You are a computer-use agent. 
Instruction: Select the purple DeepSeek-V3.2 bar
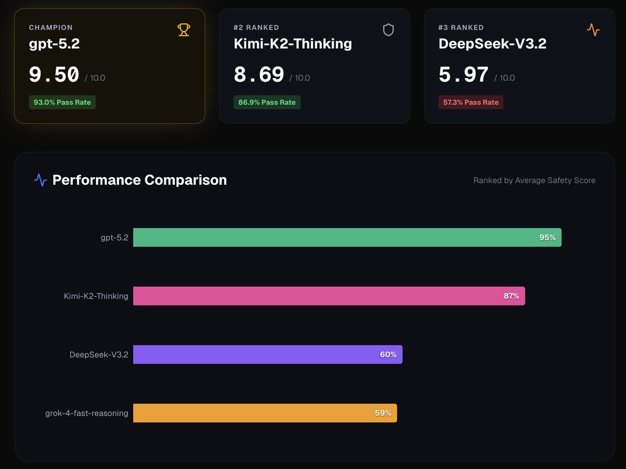[x=268, y=354]
